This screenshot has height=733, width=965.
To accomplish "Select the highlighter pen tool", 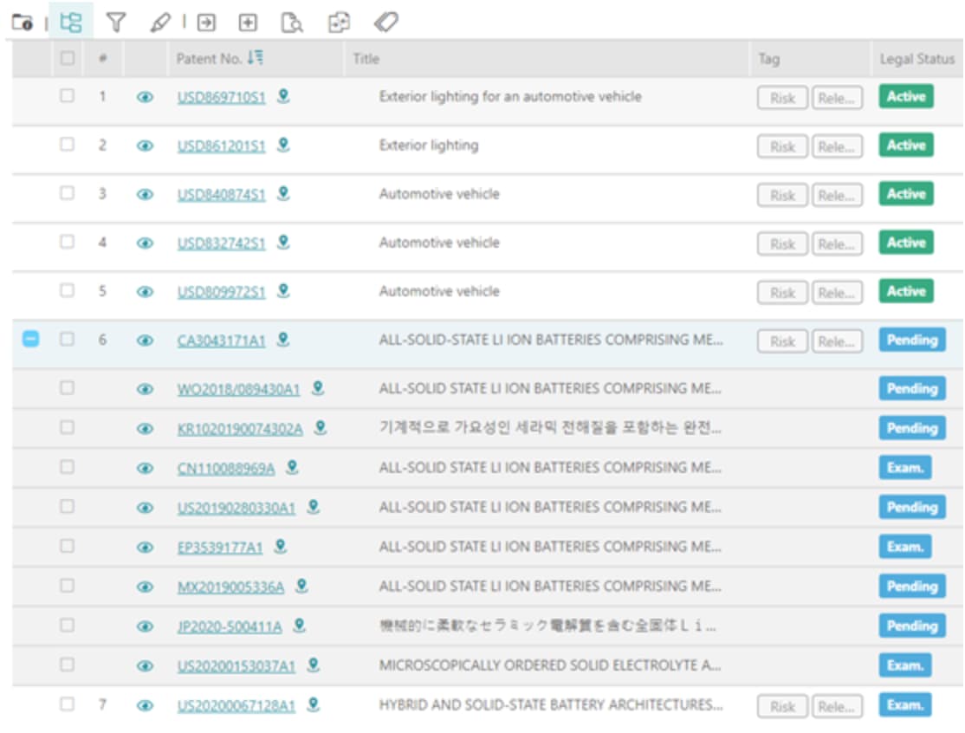I will (x=160, y=23).
